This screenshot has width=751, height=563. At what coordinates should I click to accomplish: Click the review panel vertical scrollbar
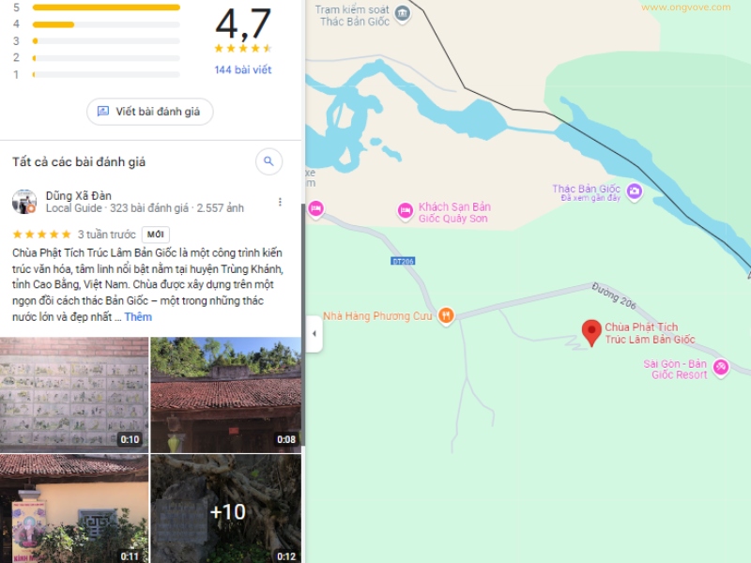[x=302, y=326]
